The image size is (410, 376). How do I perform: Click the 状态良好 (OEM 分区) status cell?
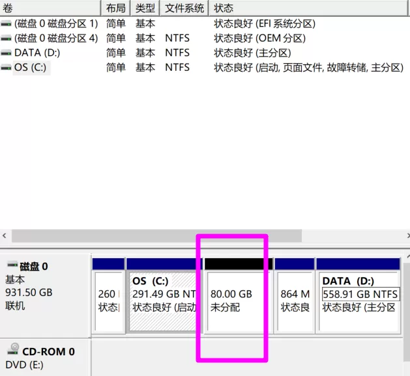click(x=259, y=38)
